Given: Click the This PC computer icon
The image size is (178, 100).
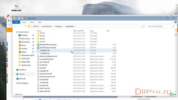Looking at the screenshot, I should 17,74.
